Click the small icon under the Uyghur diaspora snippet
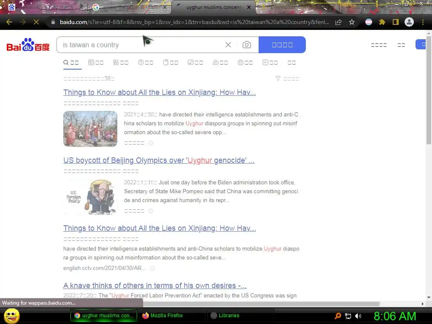Image resolution: width=432 pixels, height=324 pixels. 151,143
